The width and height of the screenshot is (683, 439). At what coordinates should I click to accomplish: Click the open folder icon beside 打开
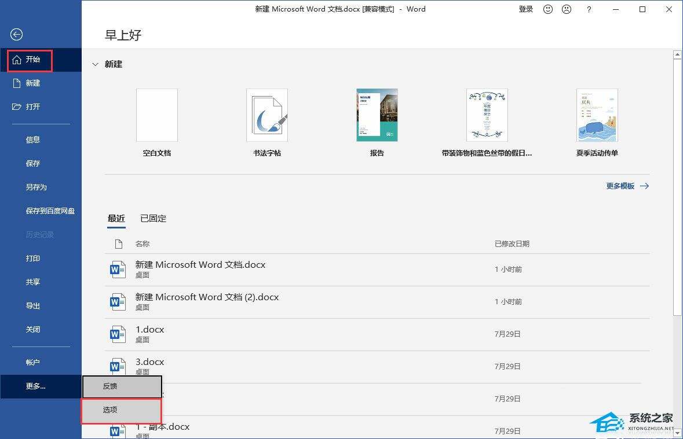tap(17, 106)
